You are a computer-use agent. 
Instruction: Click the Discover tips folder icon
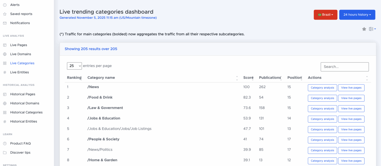5,153
